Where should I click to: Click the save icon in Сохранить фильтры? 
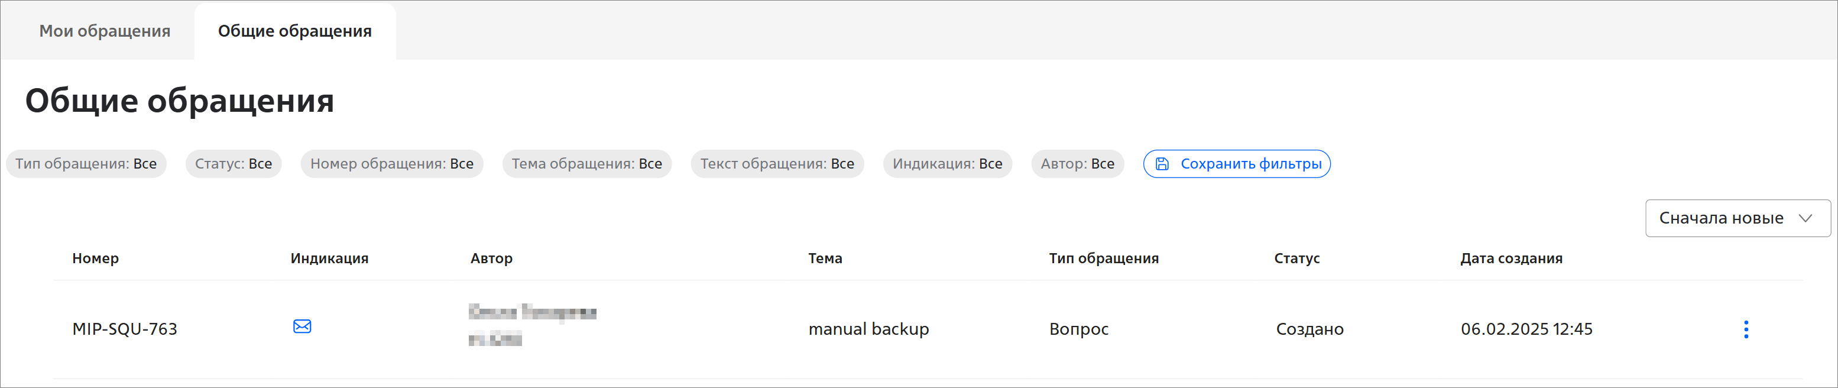pyautogui.click(x=1162, y=164)
